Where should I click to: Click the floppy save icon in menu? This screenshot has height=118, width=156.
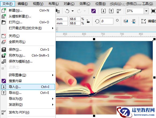click(4, 50)
